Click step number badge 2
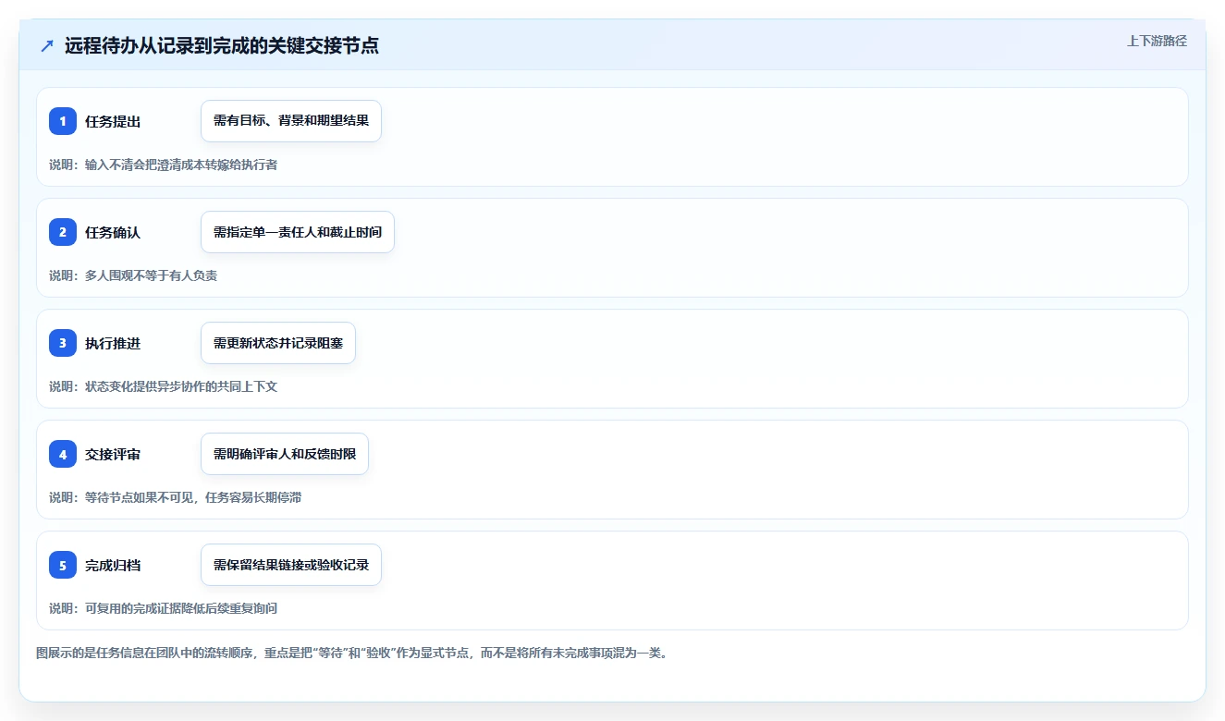1225x721 pixels. pyautogui.click(x=63, y=232)
